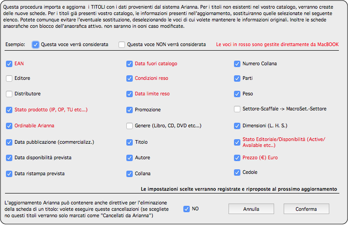
Task: Toggle the Cedole checkbox
Action: [237, 172]
